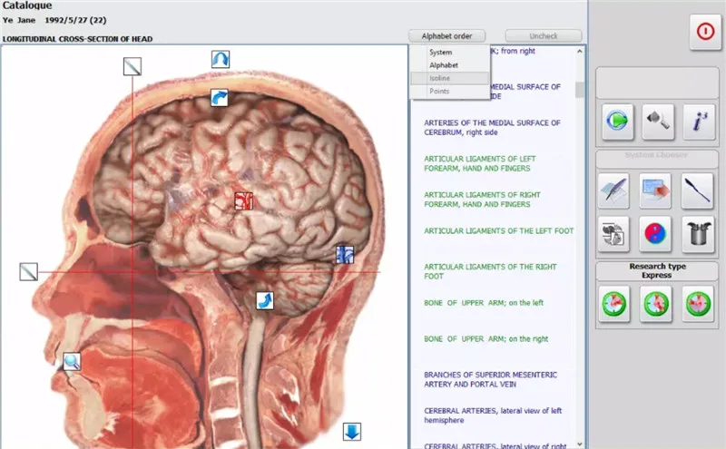Choose Alphabet from sort menu
Image resolution: width=726 pixels, height=449 pixels.
pos(444,65)
